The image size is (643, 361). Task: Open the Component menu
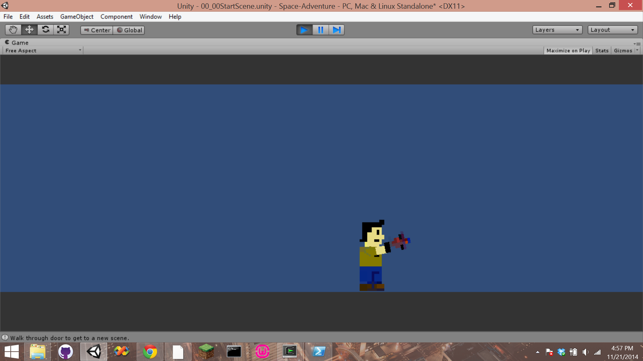(116, 17)
